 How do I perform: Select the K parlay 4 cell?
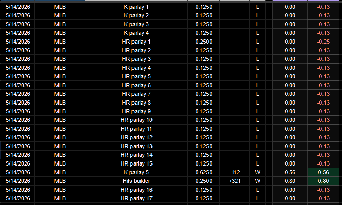136,33
